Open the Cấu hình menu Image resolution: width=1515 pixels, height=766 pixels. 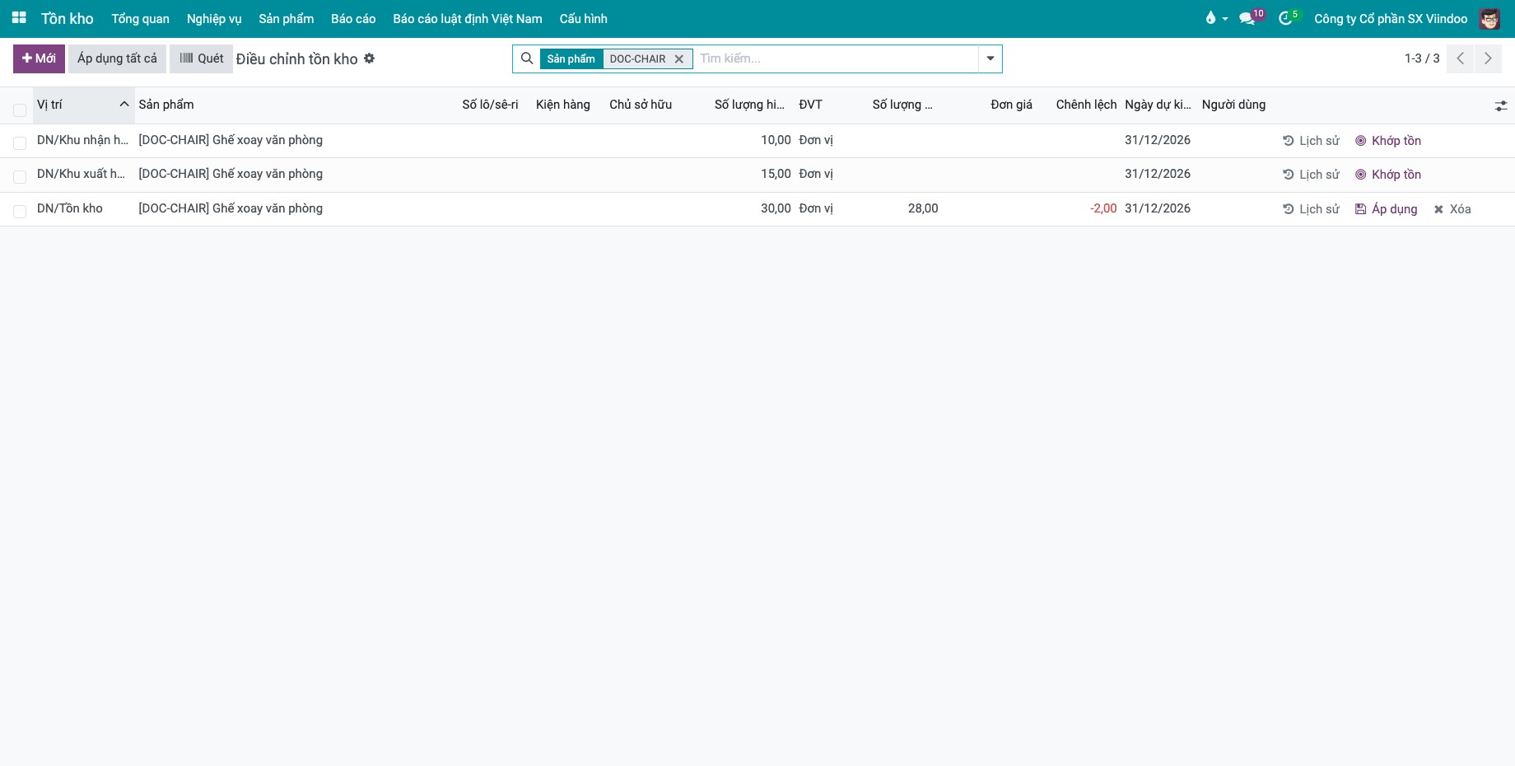(584, 18)
